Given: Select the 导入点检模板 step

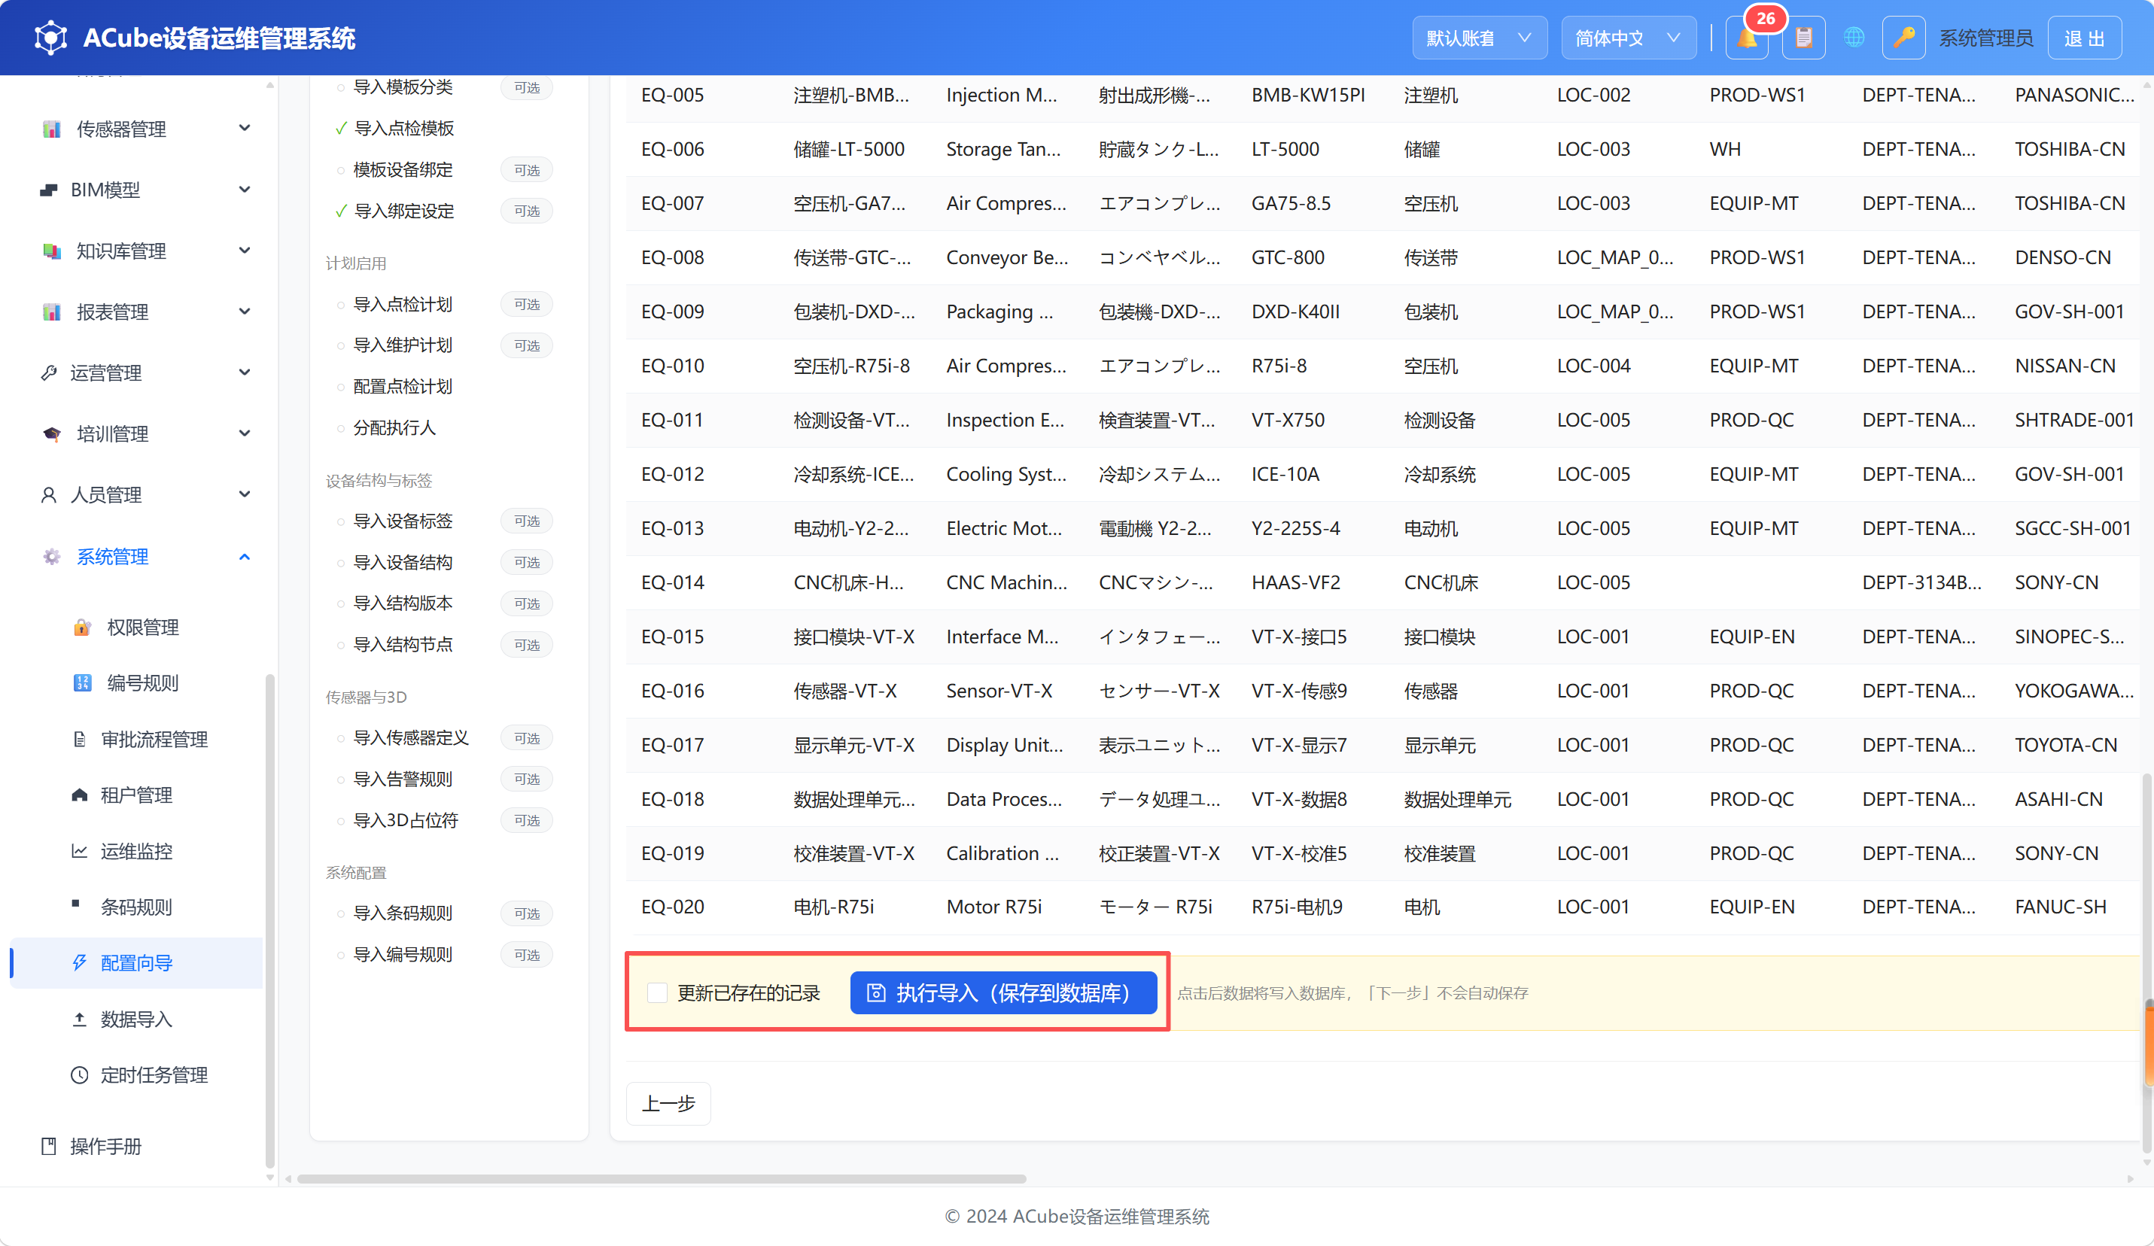Looking at the screenshot, I should coord(403,128).
